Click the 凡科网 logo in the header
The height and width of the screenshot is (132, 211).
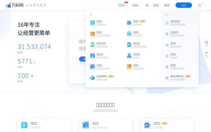(x=15, y=5)
